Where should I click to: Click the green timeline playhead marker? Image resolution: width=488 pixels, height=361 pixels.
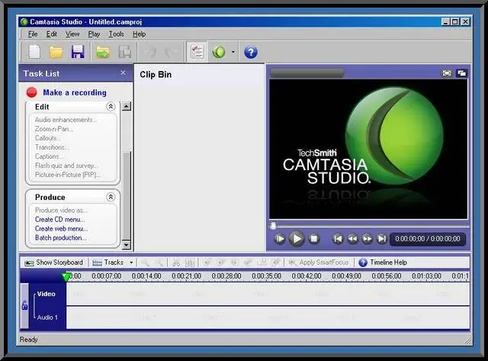click(x=66, y=276)
